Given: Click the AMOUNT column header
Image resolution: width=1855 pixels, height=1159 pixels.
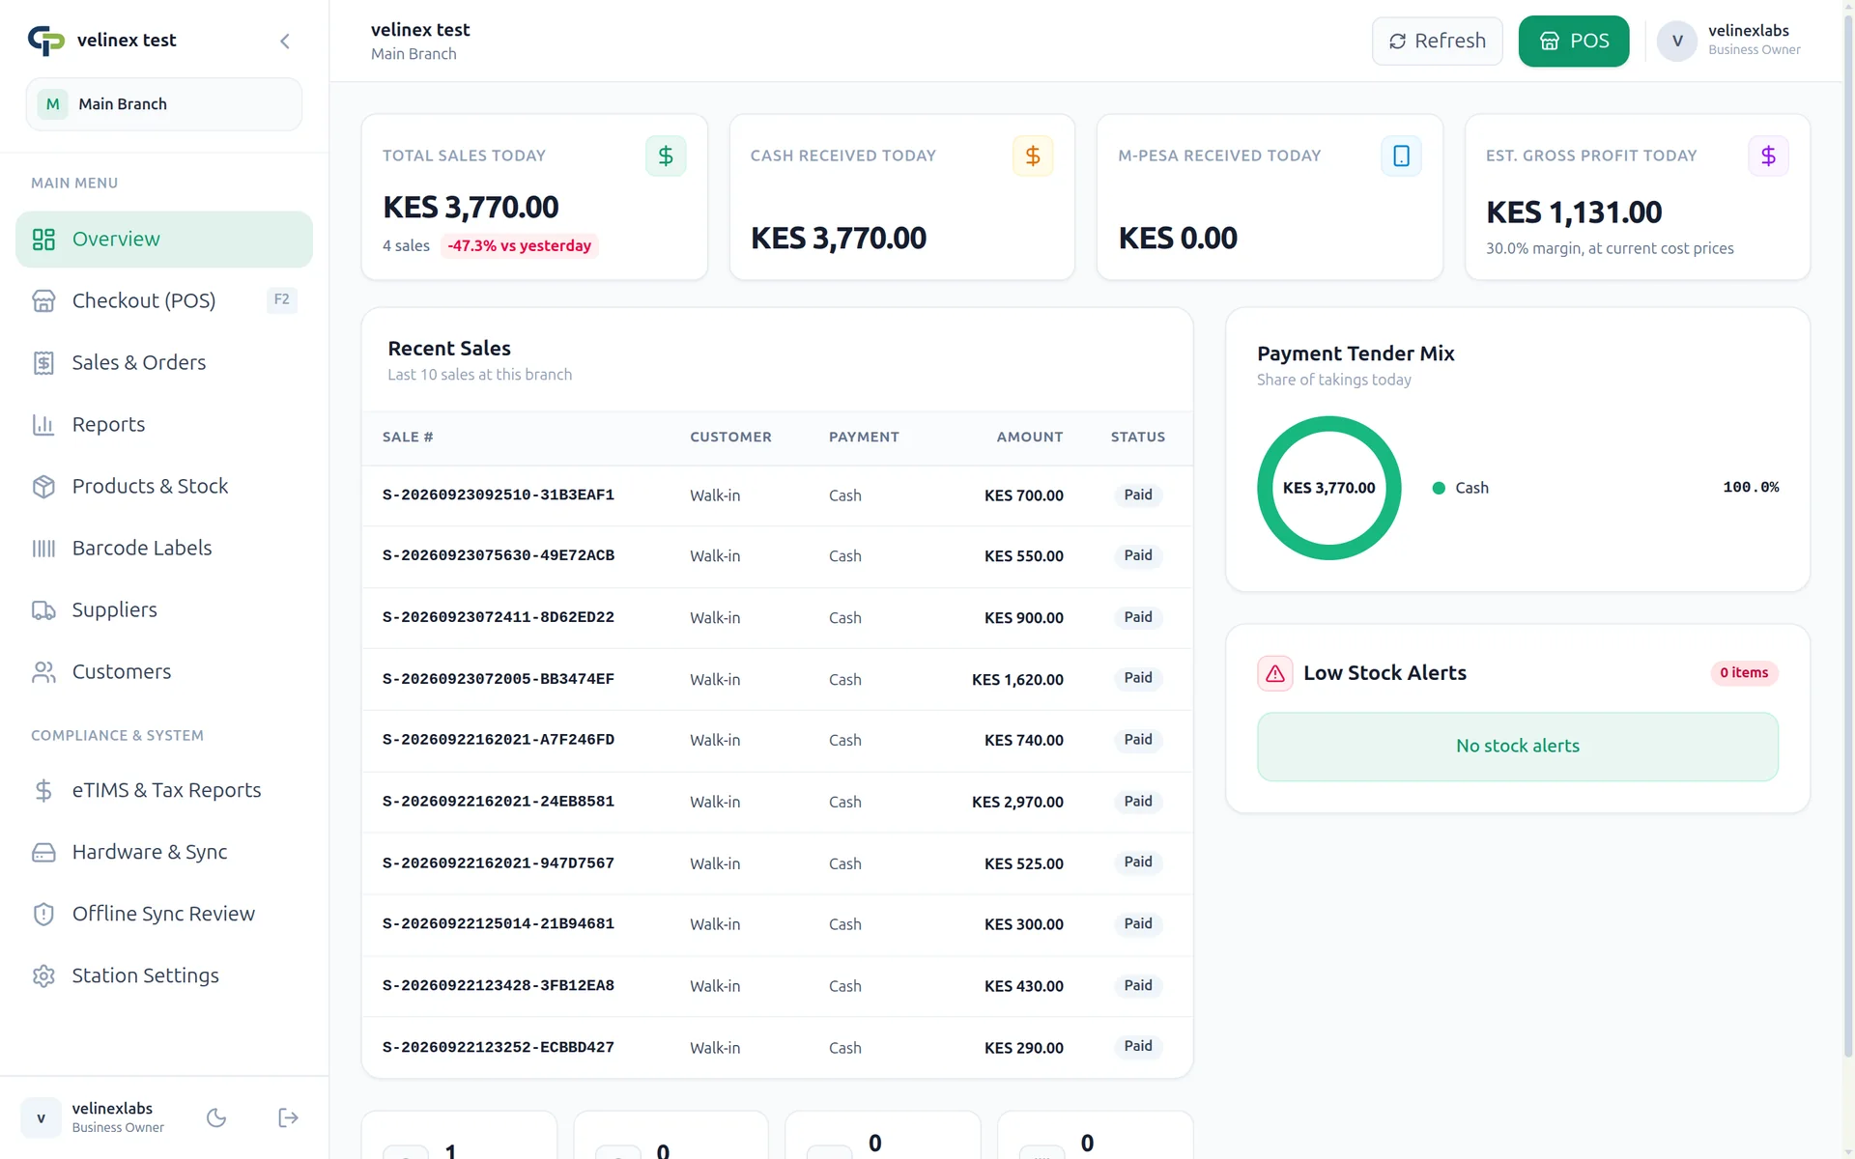Looking at the screenshot, I should 1030,438.
